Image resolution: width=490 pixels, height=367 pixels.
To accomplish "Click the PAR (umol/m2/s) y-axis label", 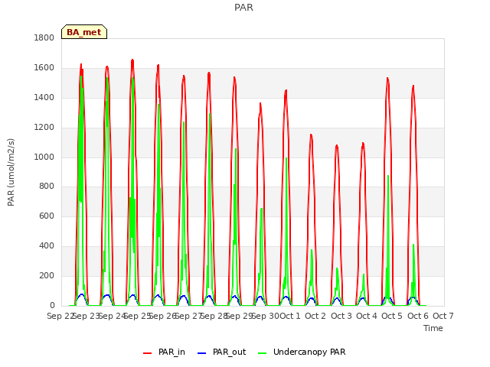I will click(x=11, y=172).
